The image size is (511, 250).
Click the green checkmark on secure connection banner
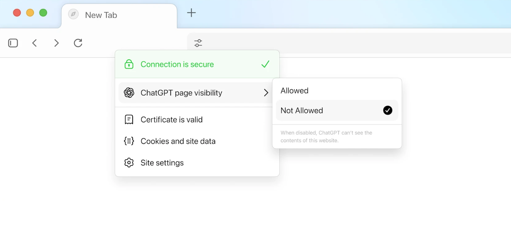pyautogui.click(x=265, y=64)
